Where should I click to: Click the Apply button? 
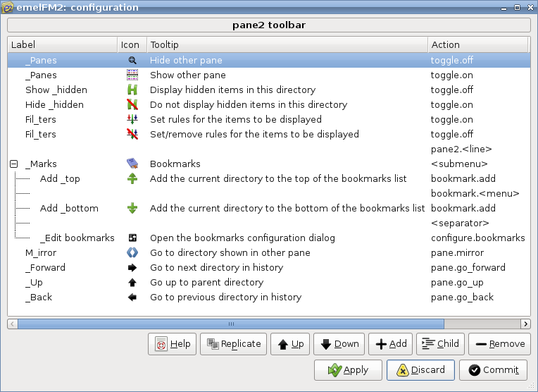click(x=348, y=370)
